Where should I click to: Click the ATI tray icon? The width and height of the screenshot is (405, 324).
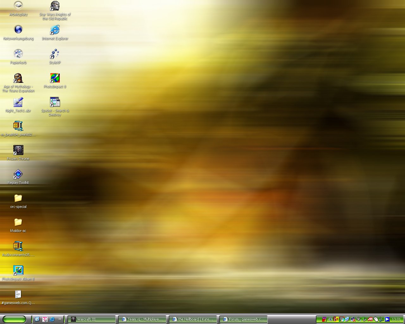click(370, 319)
